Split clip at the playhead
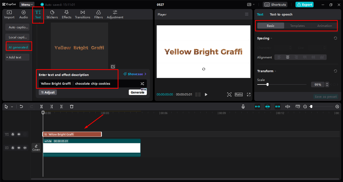The image size is (343, 182). tap(42, 107)
